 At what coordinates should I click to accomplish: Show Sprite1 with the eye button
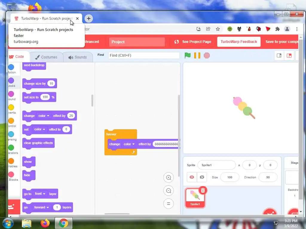[x=192, y=177]
